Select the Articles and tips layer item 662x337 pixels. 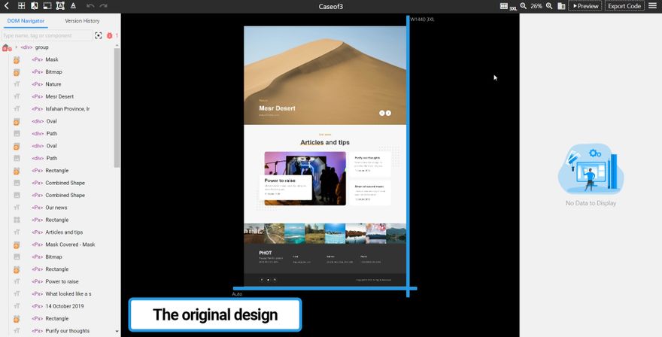[x=64, y=232]
